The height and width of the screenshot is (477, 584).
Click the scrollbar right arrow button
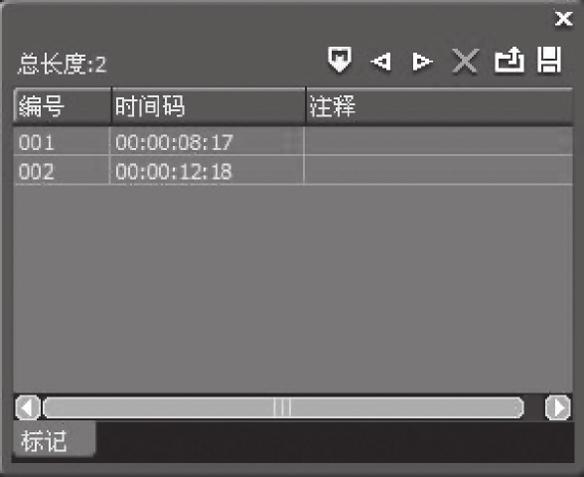click(x=557, y=407)
